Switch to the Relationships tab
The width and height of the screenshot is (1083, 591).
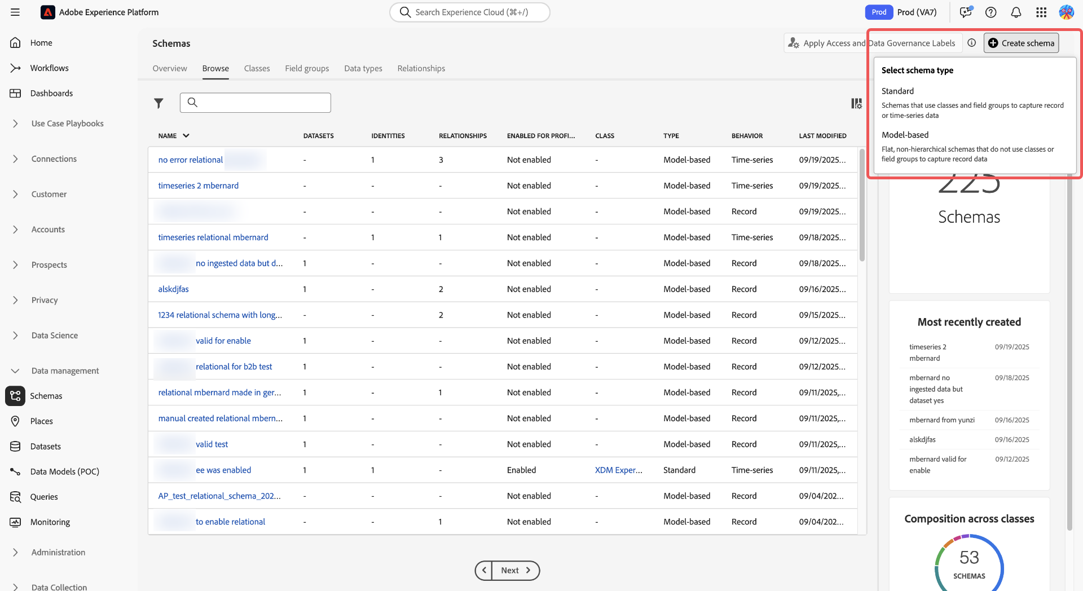click(421, 68)
